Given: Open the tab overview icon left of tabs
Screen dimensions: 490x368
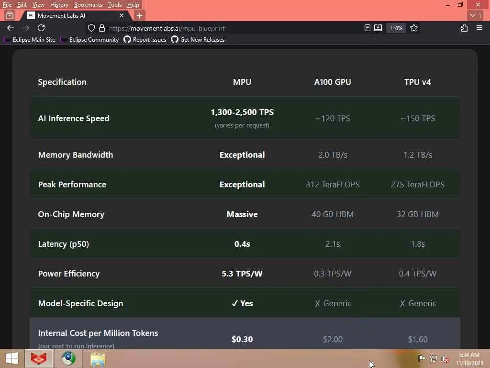Looking at the screenshot, I should pos(10,15).
